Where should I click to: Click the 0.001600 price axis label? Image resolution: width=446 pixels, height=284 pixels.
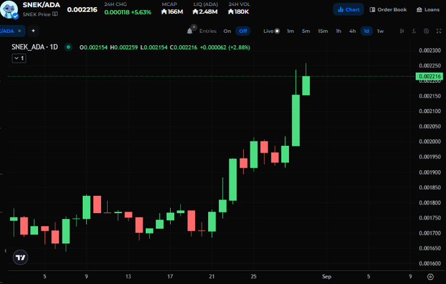coord(430,263)
